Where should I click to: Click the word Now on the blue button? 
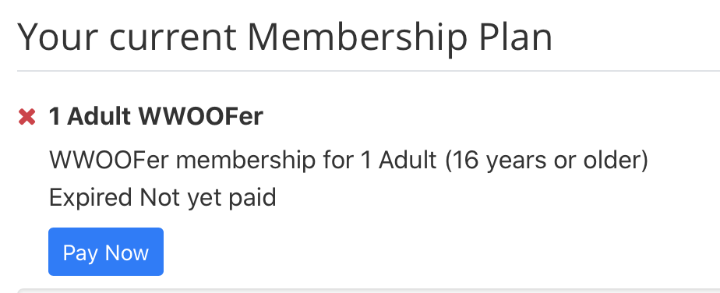127,252
